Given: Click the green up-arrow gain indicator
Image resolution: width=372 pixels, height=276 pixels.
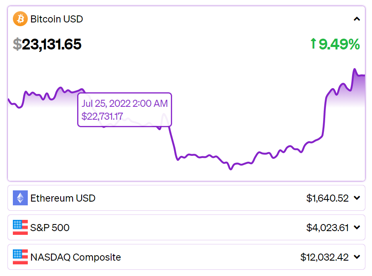Looking at the screenshot, I should (314, 44).
